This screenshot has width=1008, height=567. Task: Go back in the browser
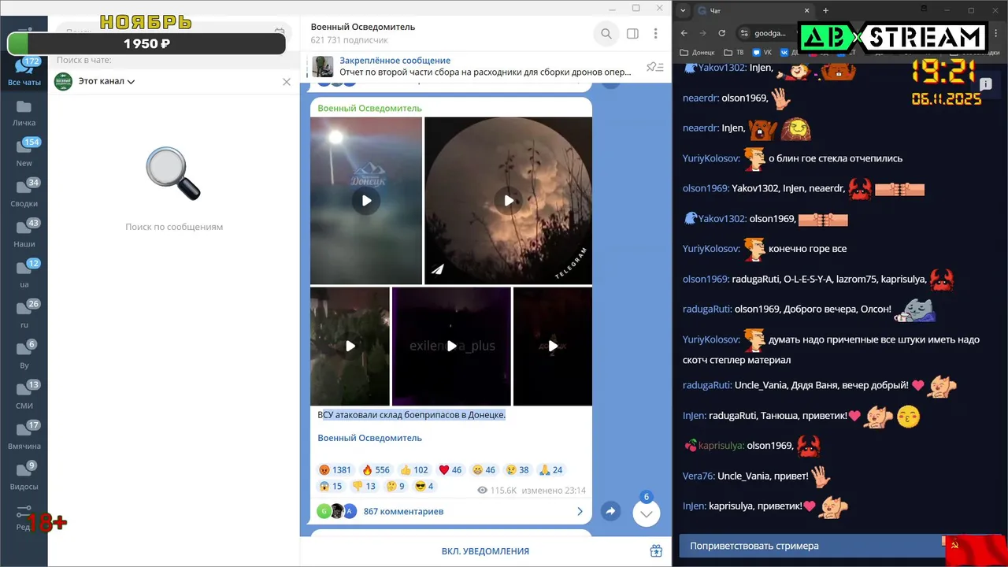coord(684,33)
